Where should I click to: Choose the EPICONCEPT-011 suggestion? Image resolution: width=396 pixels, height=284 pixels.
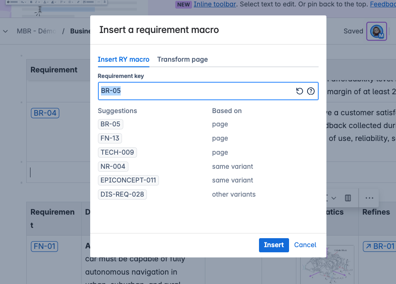coord(128,180)
